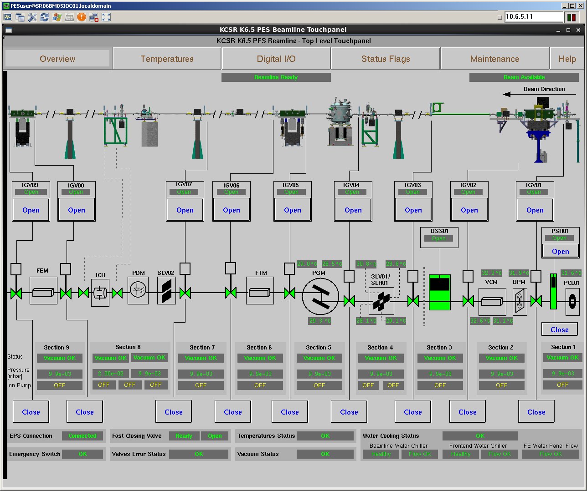This screenshot has height=491, width=587.
Task: Open the Status Flags tab
Action: pos(386,59)
